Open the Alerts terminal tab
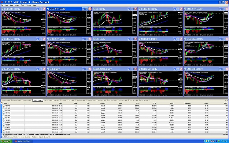 (x=28, y=137)
